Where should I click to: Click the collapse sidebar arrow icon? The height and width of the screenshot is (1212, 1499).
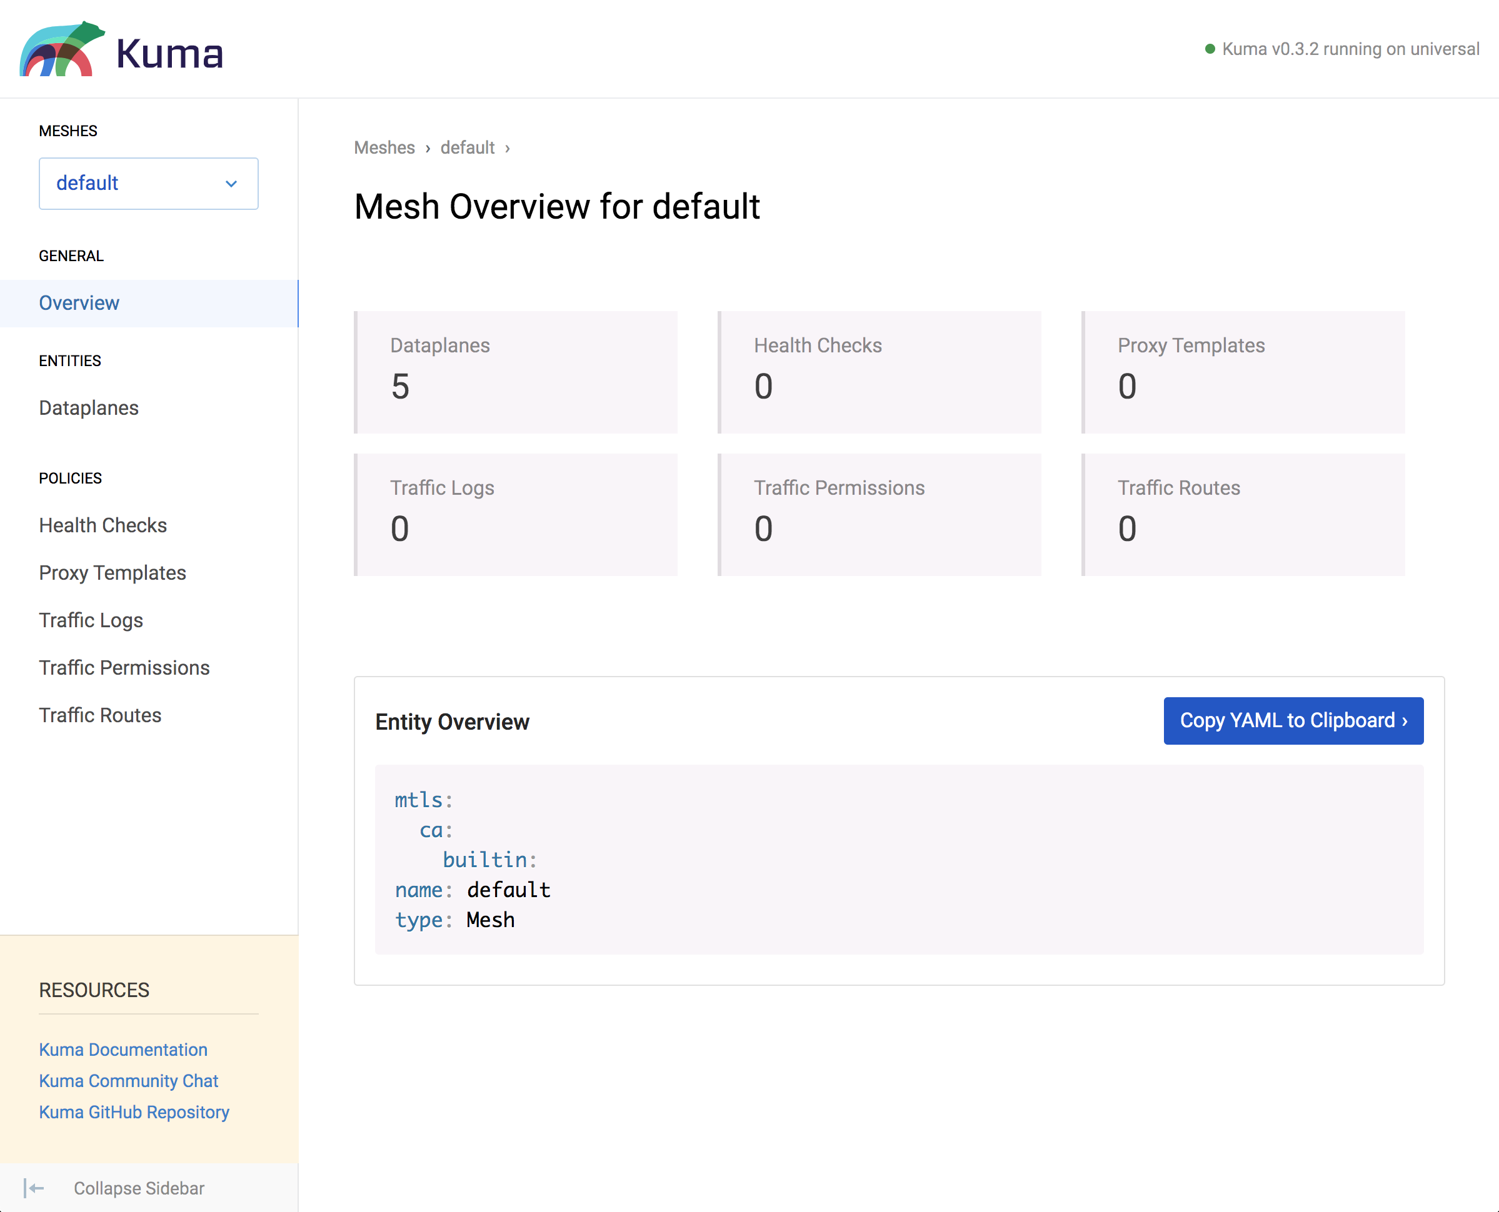coord(34,1188)
